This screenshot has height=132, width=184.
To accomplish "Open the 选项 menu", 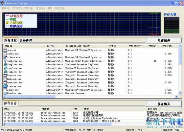I will (x=40, y=8).
